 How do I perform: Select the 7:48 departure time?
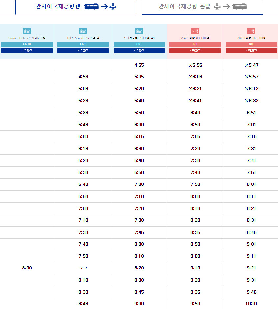83,244
